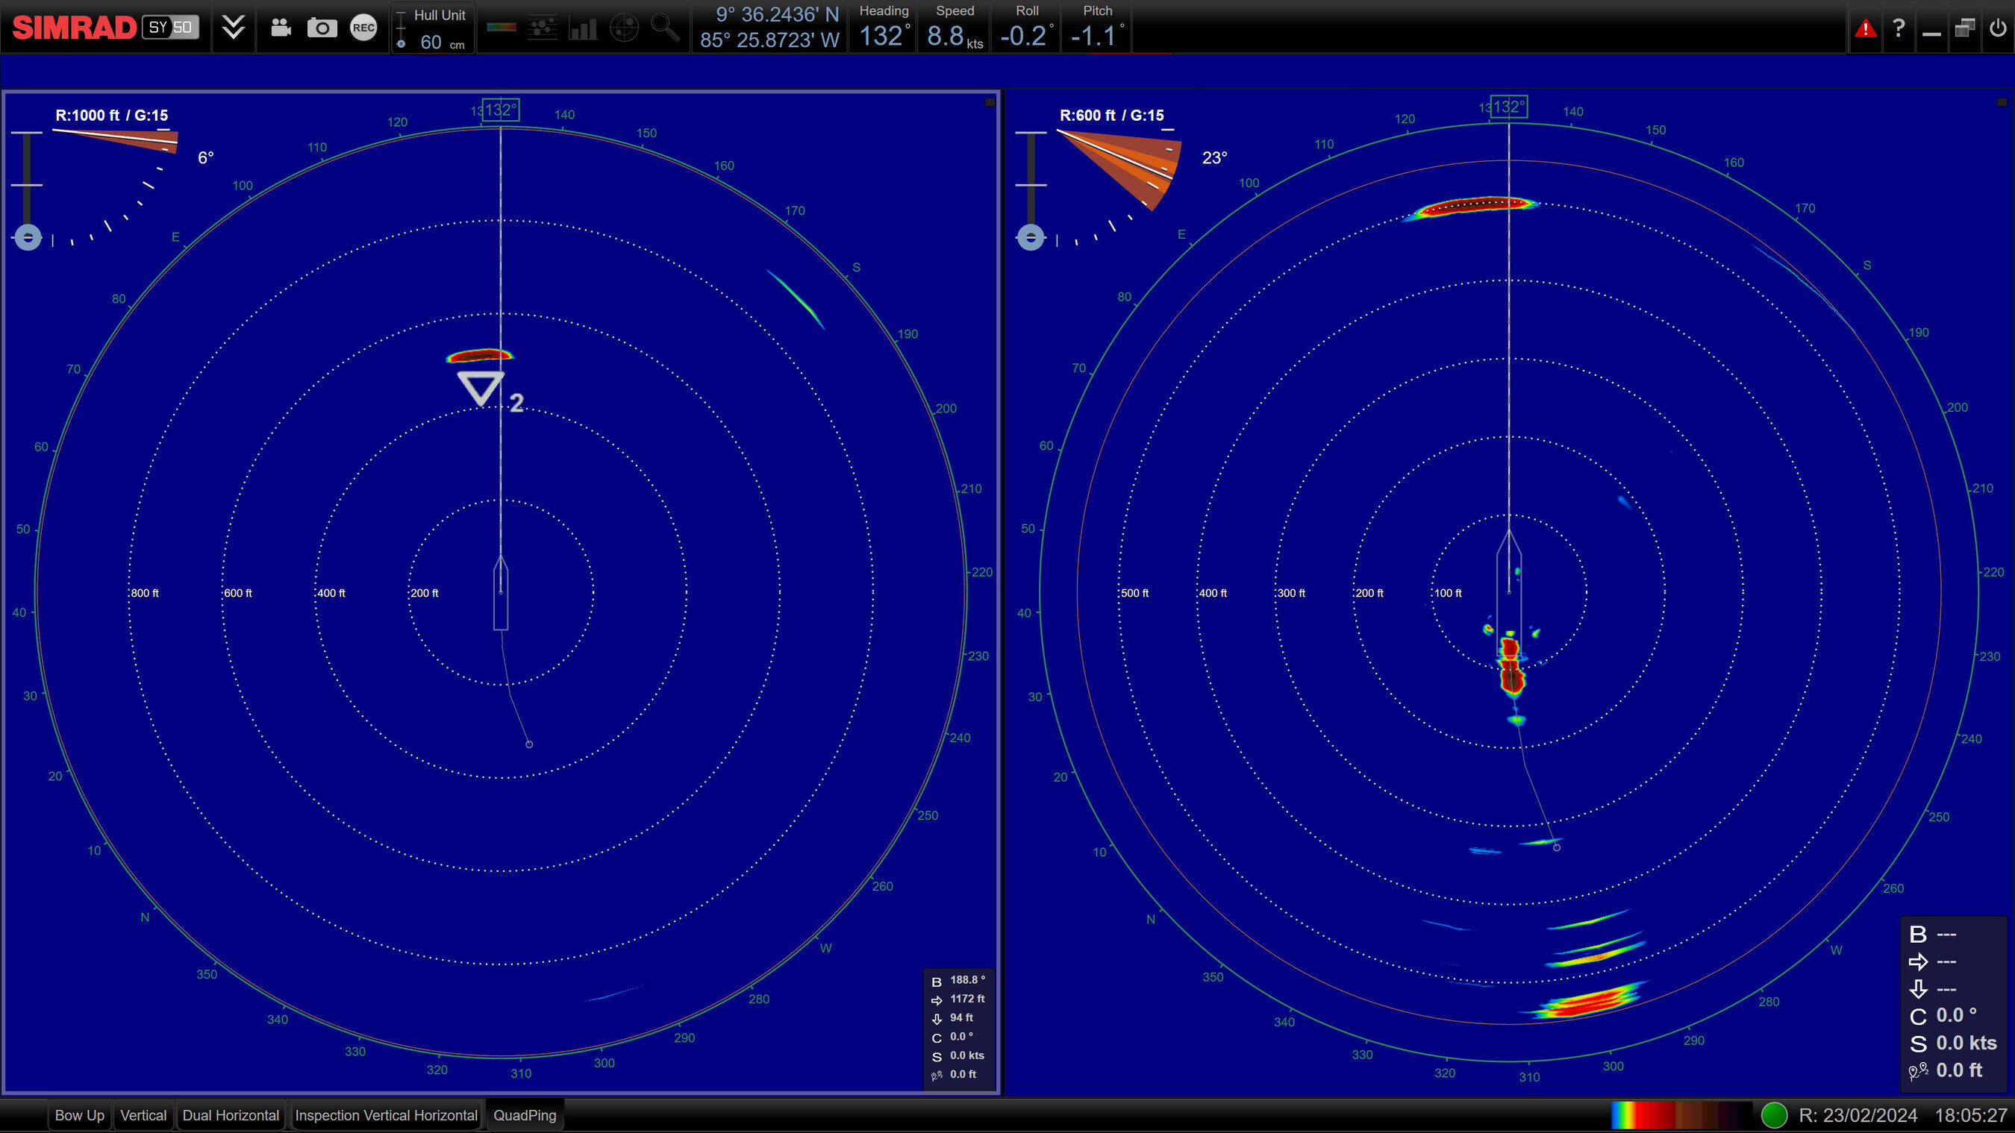2015x1133 pixels.
Task: Start the video recorder with REC button
Action: pyautogui.click(x=363, y=28)
